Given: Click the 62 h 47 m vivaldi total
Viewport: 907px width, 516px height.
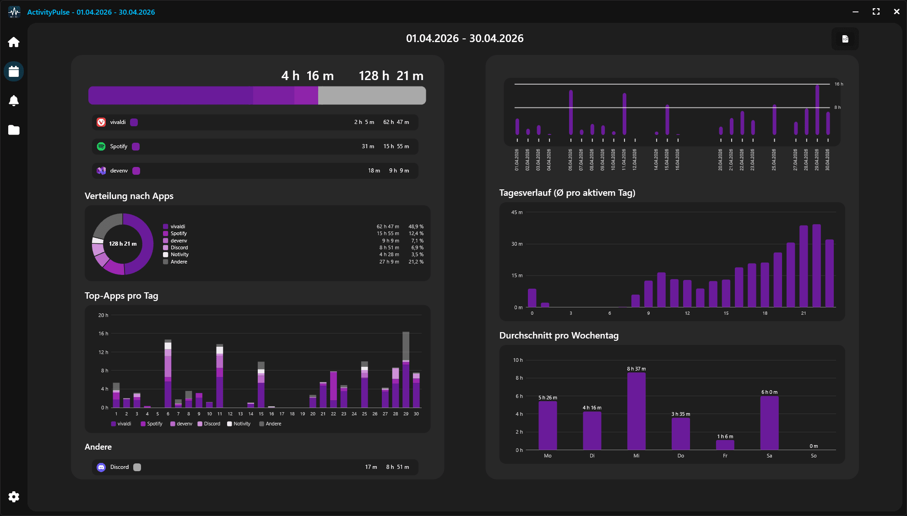Looking at the screenshot, I should point(396,122).
